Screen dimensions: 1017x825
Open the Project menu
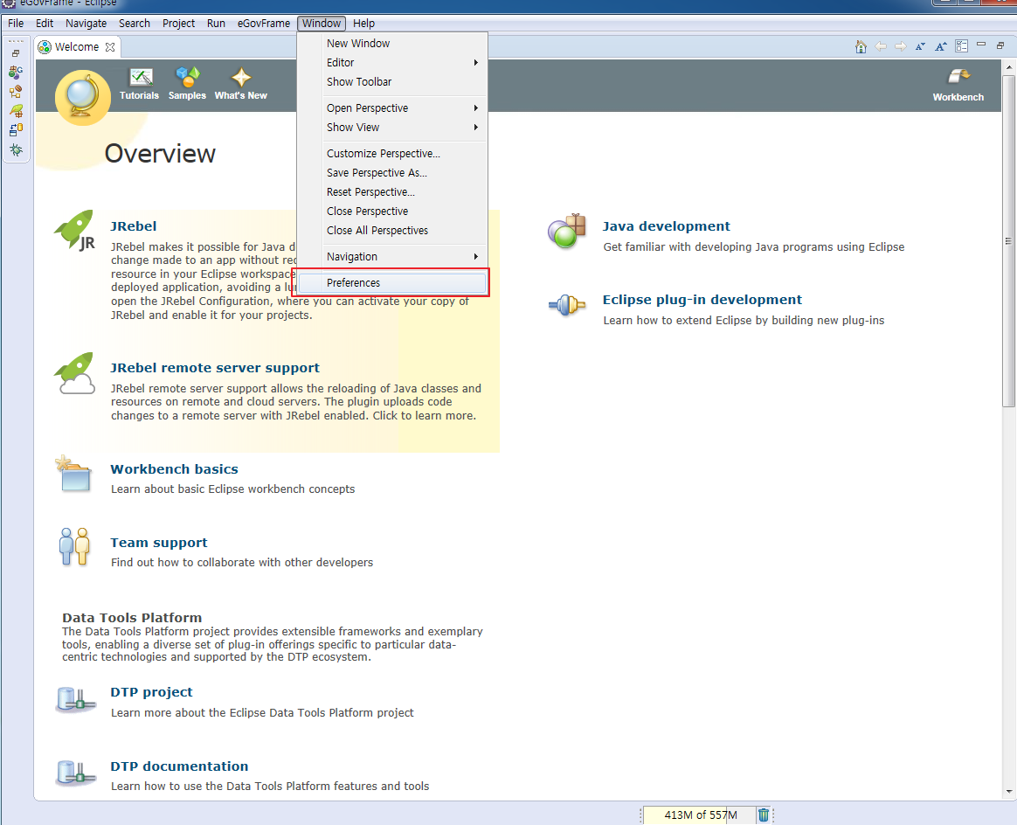tap(178, 24)
